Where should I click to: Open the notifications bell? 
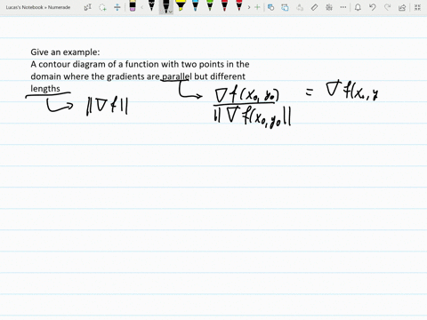coord(358,7)
